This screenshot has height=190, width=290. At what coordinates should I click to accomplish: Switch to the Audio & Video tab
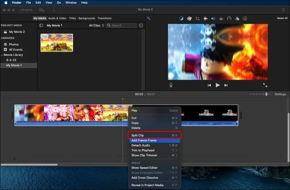(57, 18)
